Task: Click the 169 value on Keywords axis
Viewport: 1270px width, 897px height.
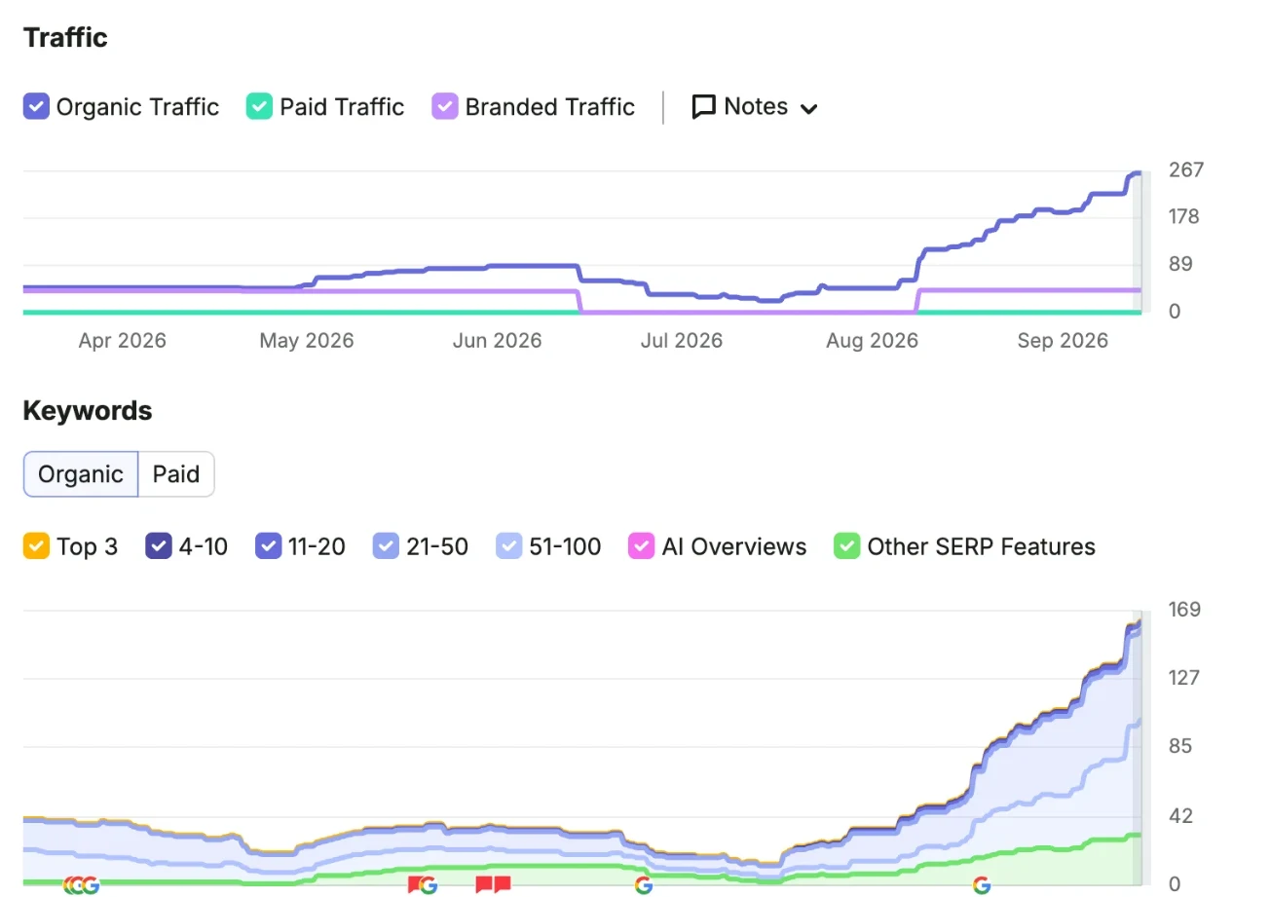Action: coord(1185,610)
